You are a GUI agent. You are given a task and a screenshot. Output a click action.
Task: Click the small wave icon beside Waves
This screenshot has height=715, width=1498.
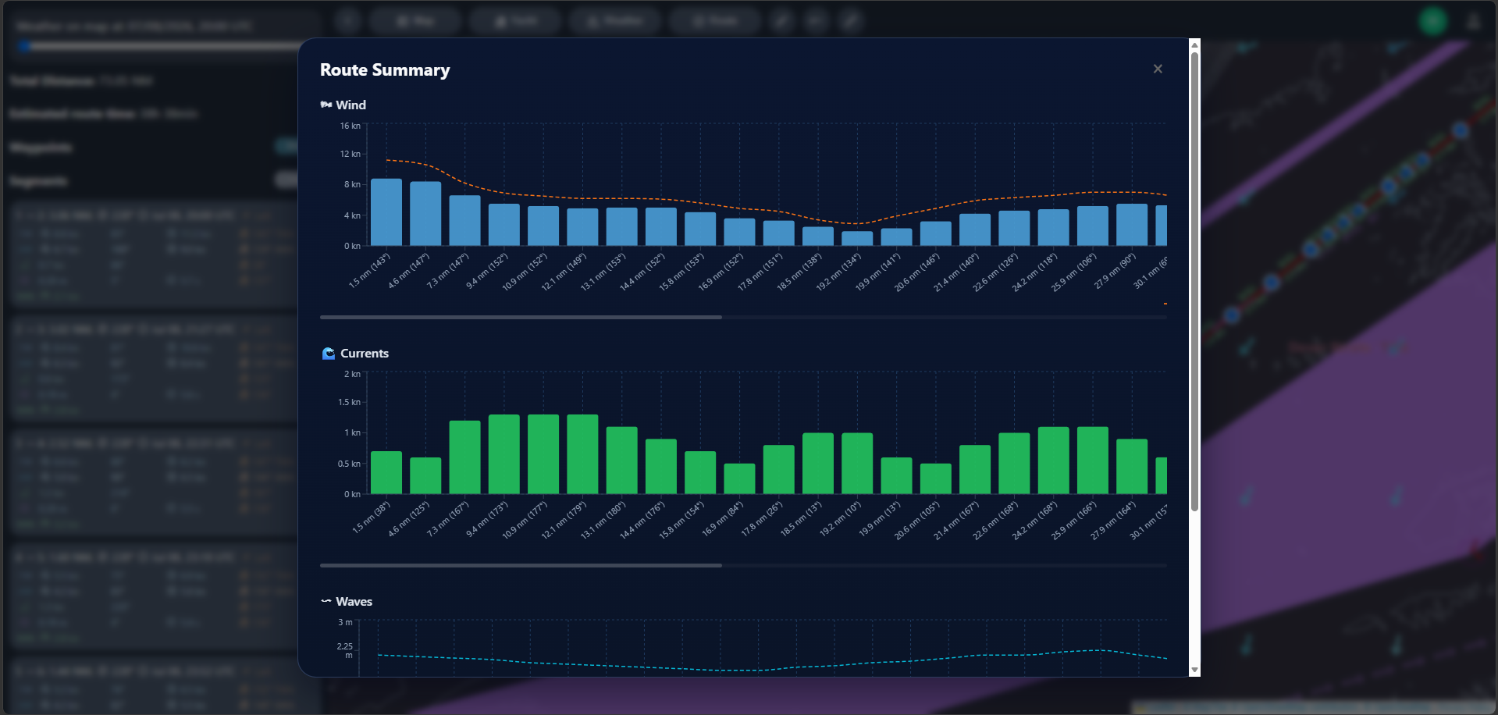tap(326, 601)
